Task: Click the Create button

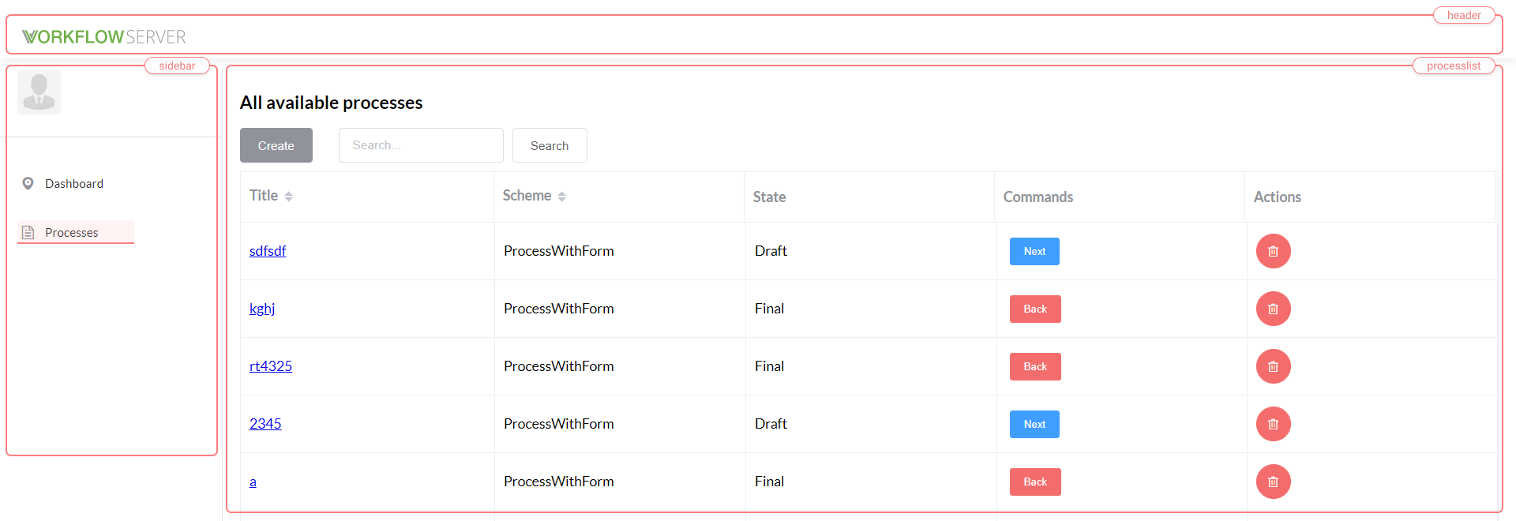Action: pos(276,145)
